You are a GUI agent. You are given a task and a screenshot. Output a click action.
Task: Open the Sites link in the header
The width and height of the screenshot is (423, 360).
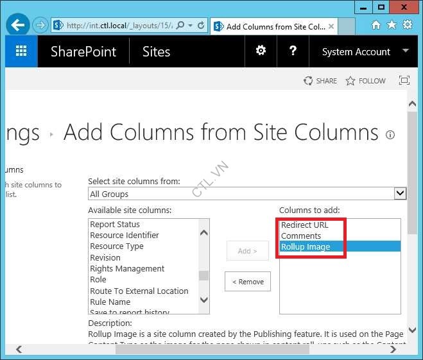156,52
